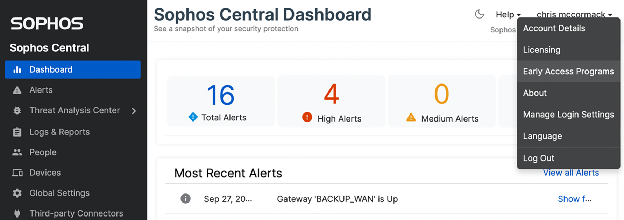
Task: Click the People group icon
Action: [x=17, y=152]
